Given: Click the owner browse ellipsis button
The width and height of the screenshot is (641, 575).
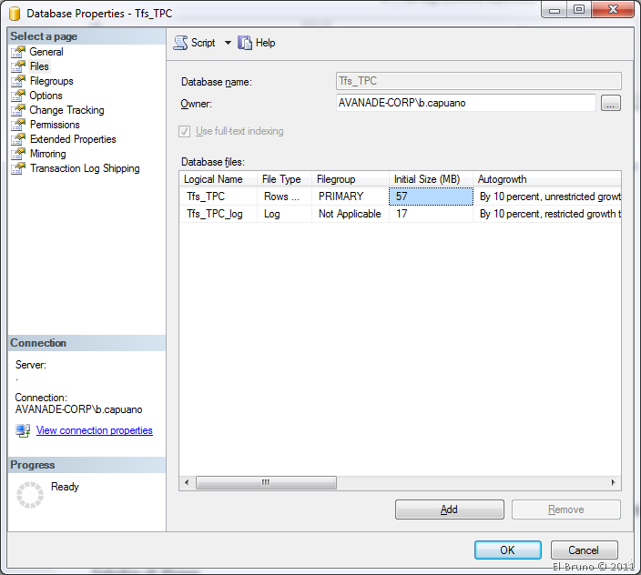Looking at the screenshot, I should coord(610,104).
